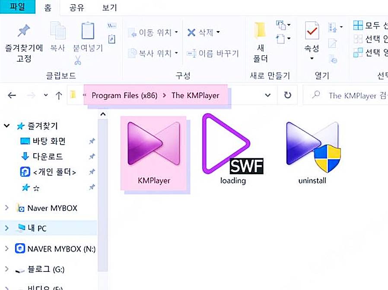Open the 파일 (File) tab

point(17,6)
